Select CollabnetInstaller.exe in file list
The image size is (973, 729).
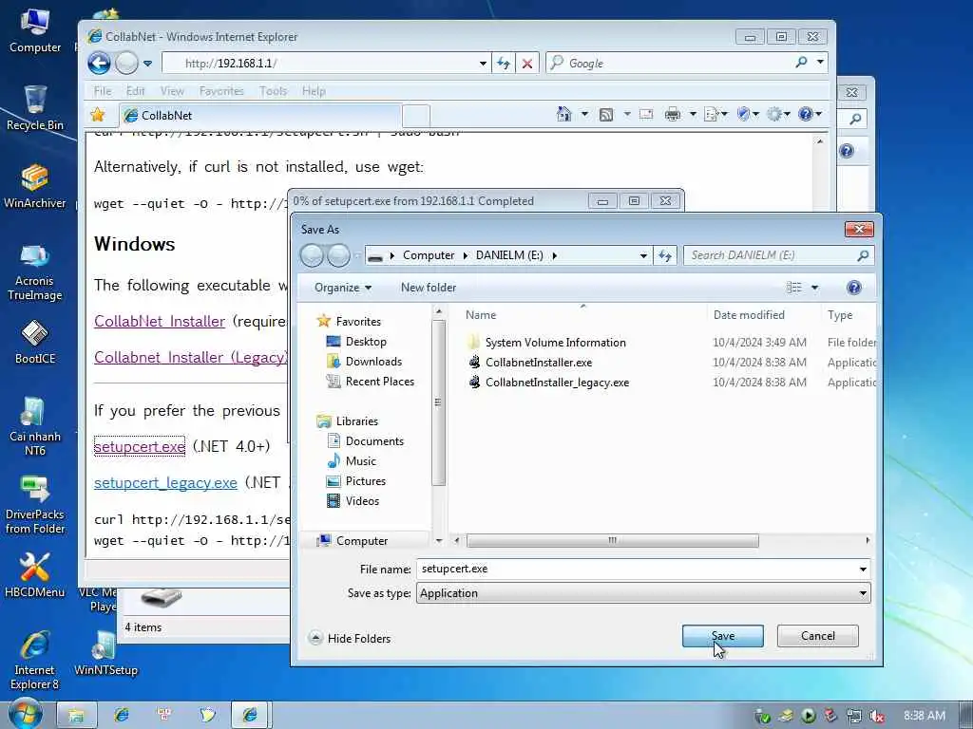[539, 362]
